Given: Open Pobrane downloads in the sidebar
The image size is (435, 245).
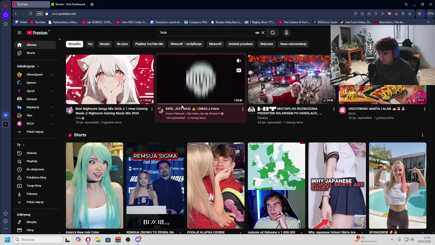Looking at the screenshot, I should [35, 194].
